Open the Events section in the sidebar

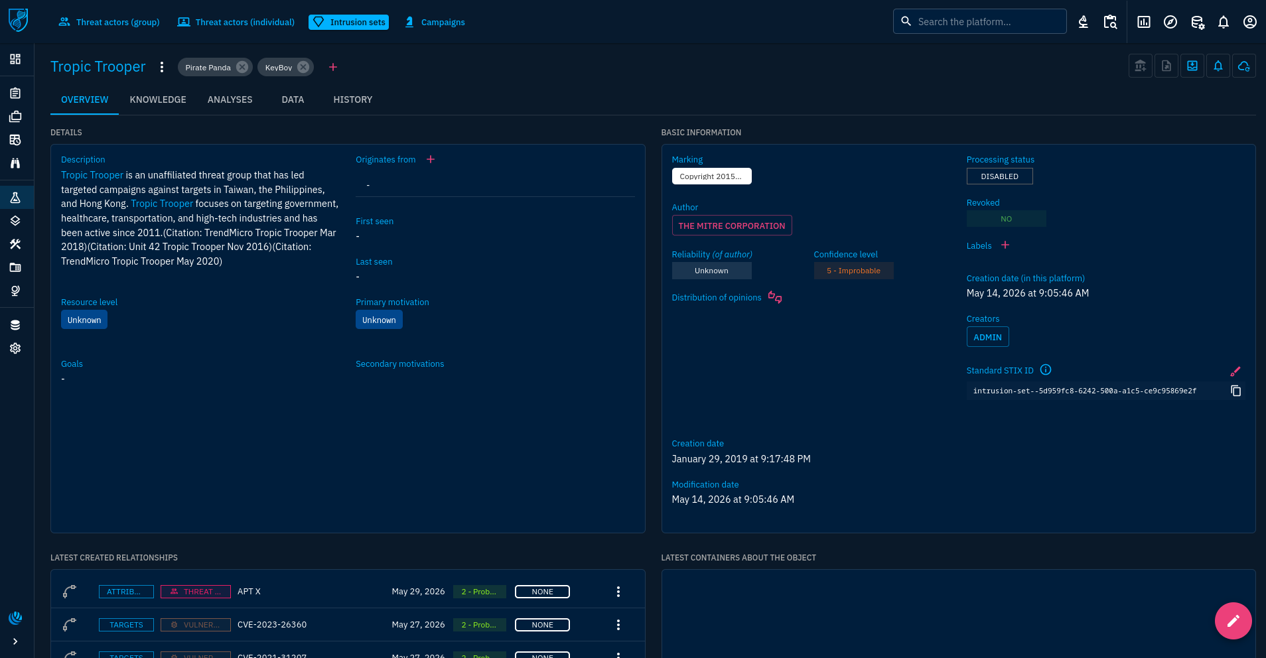15,140
